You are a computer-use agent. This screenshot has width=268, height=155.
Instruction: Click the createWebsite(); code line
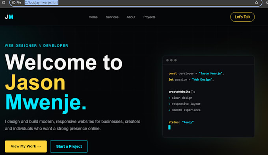182,92
